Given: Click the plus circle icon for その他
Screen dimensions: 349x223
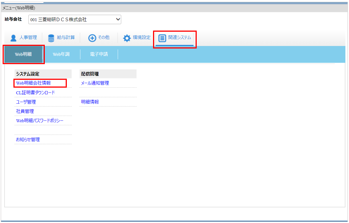Looking at the screenshot, I should click(92, 38).
